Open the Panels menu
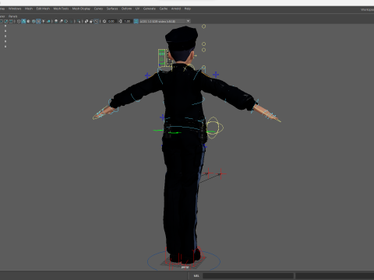Image resolution: width=374 pixels, height=280 pixels. coord(12,16)
